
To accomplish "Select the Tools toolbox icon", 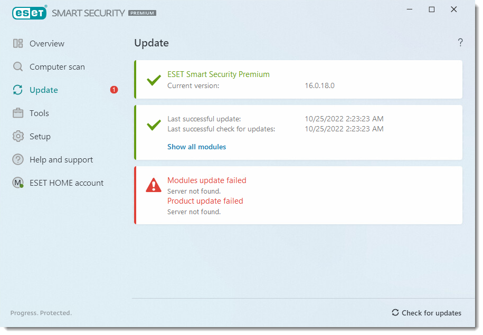I will tap(17, 113).
